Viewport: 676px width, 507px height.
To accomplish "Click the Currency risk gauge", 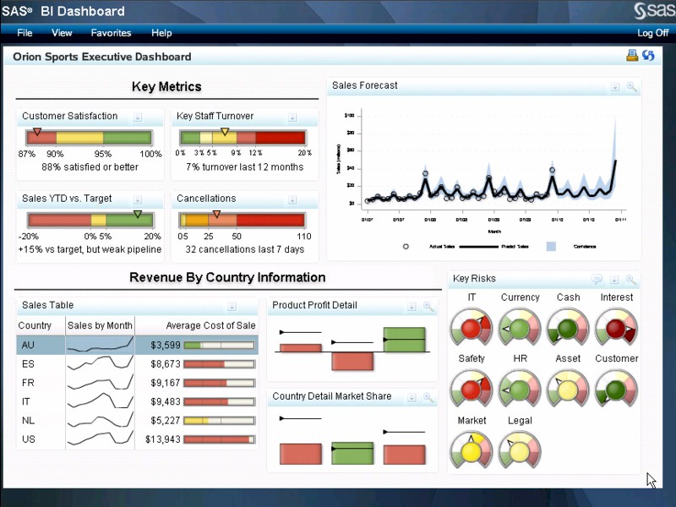I will point(520,327).
